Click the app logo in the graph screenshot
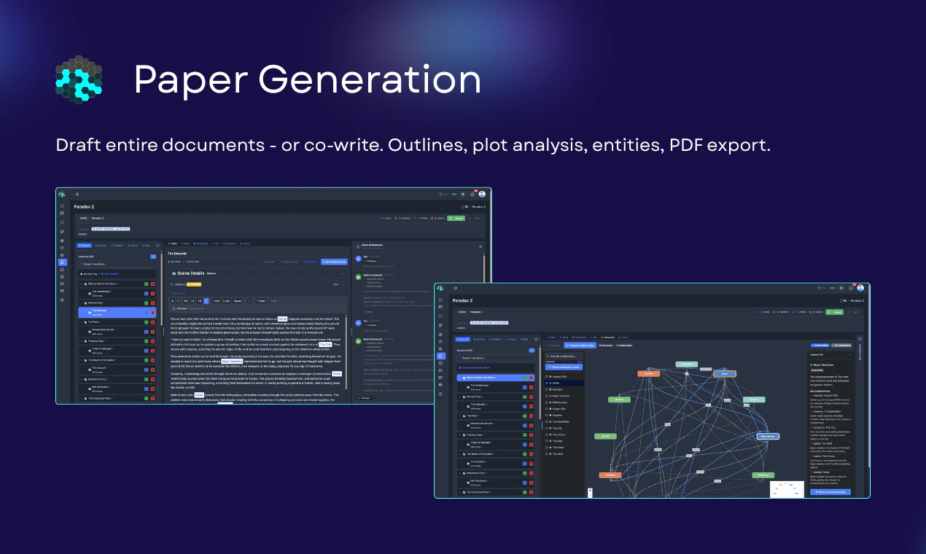 click(x=440, y=289)
